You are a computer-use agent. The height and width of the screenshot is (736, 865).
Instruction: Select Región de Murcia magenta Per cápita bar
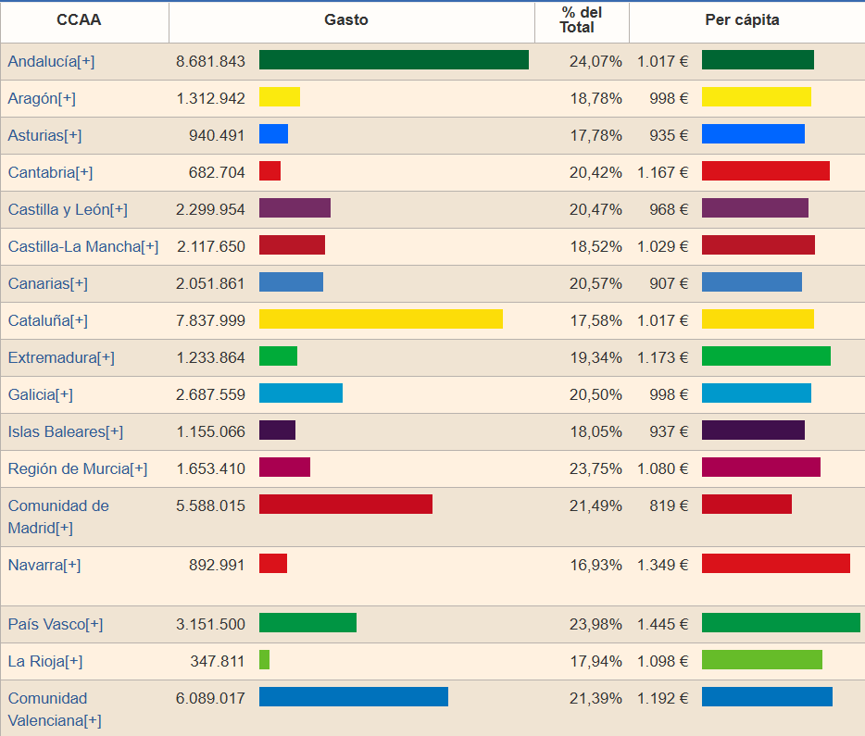[x=760, y=468]
